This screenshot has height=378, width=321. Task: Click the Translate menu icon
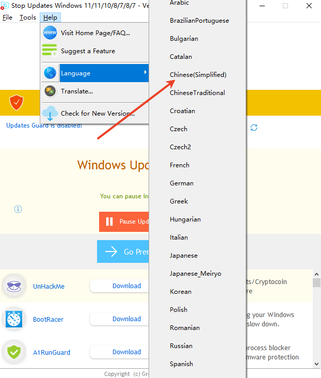click(x=50, y=91)
